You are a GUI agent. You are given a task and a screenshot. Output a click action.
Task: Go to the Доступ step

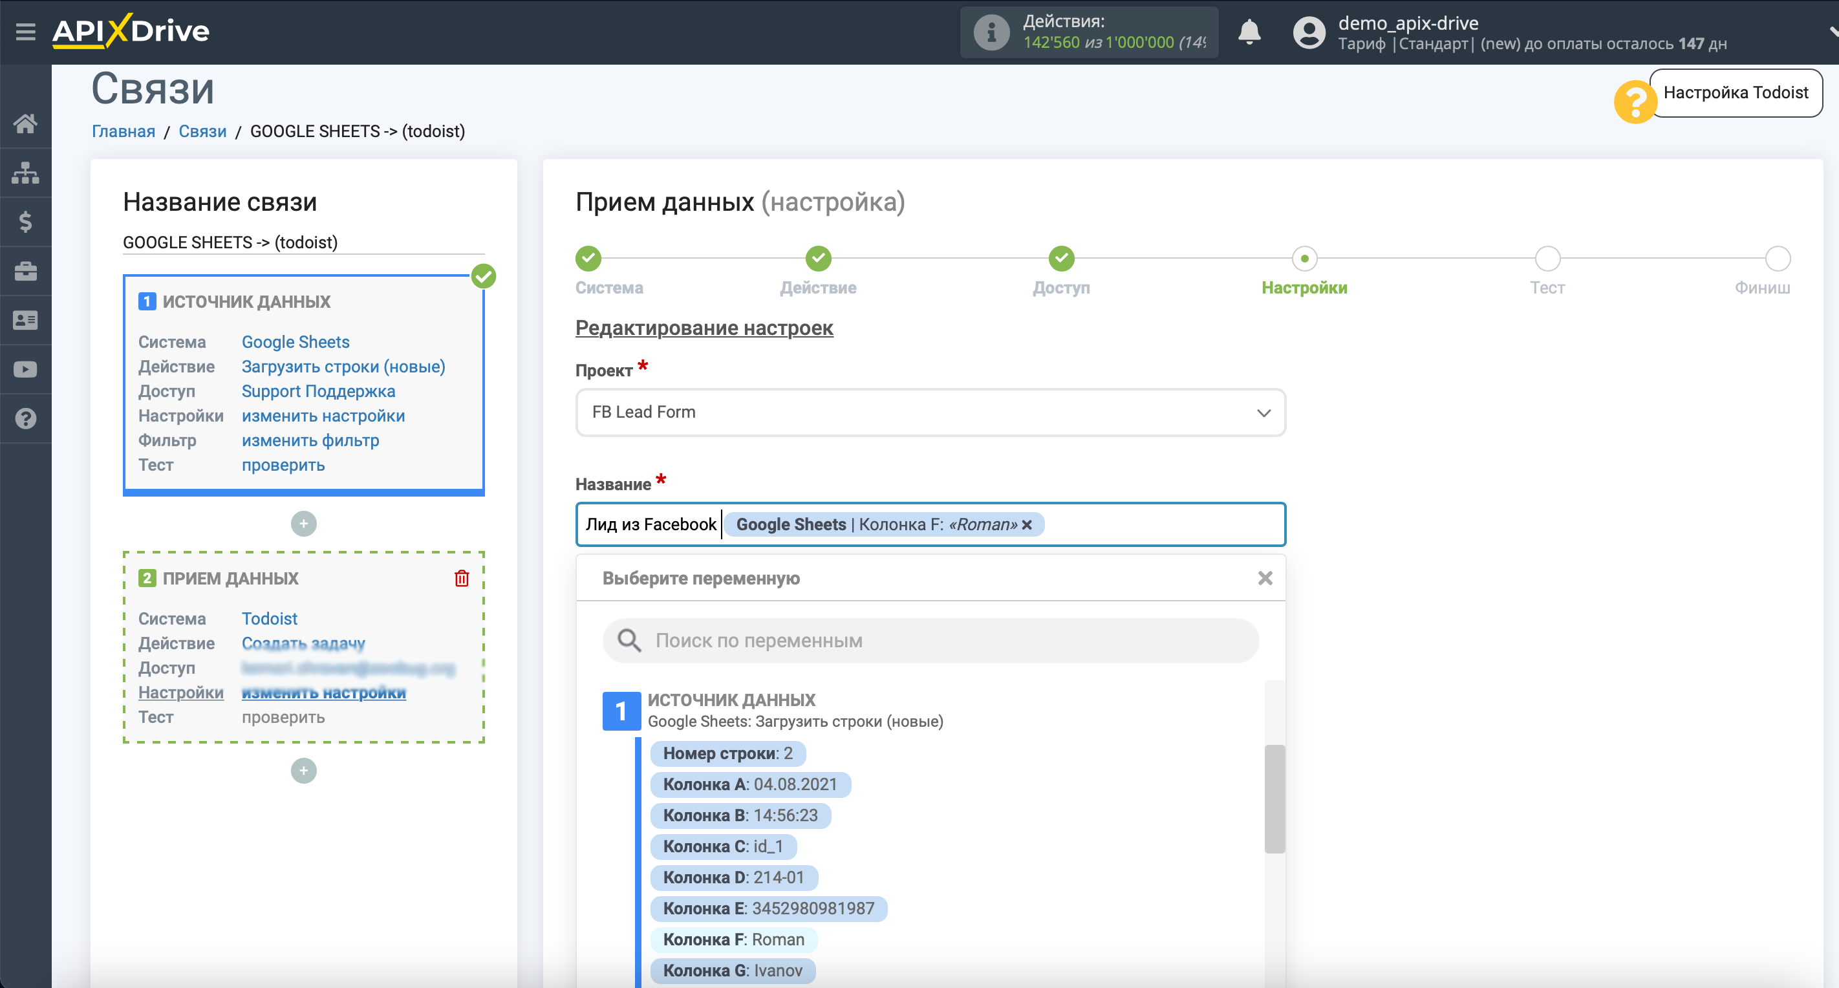[1062, 259]
